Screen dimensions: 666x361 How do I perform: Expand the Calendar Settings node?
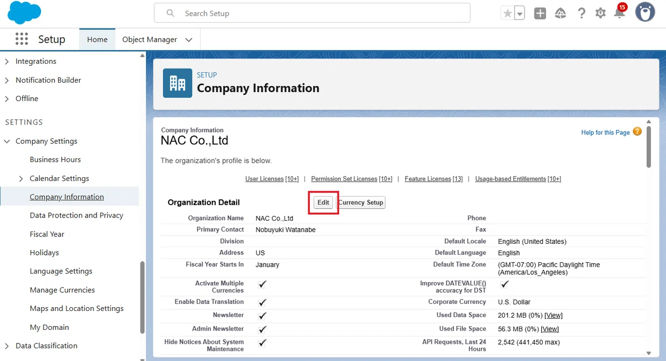pos(21,179)
